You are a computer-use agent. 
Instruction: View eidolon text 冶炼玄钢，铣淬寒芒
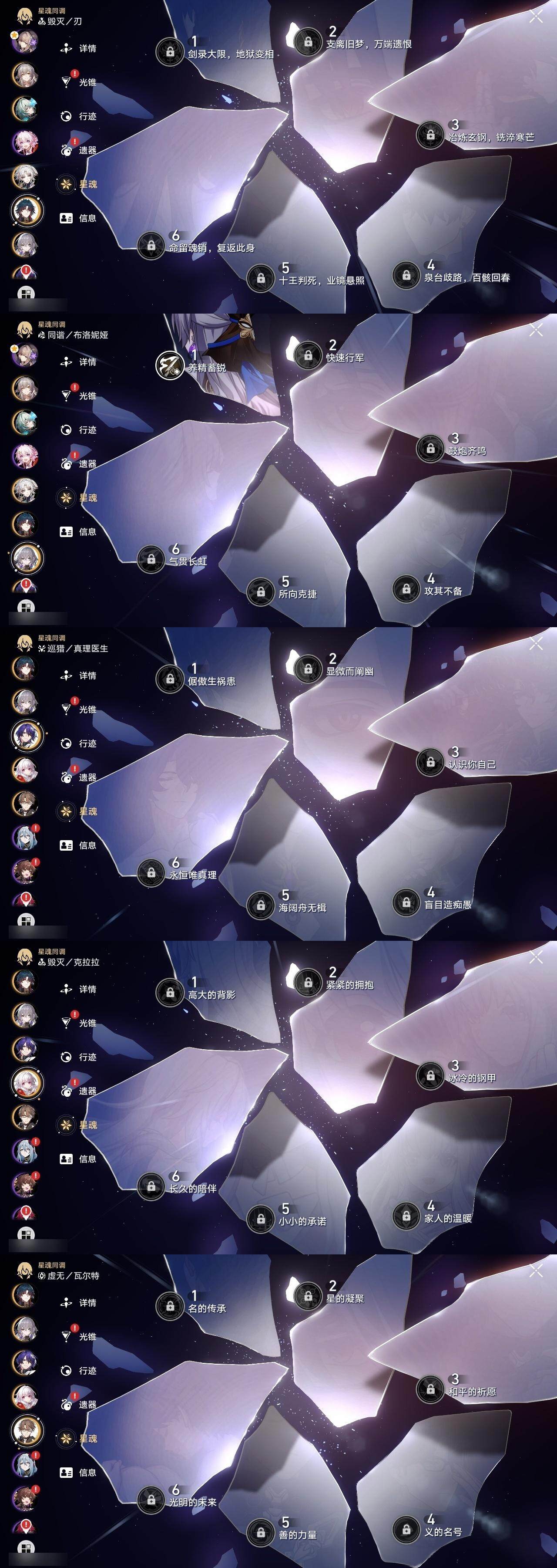point(491,138)
